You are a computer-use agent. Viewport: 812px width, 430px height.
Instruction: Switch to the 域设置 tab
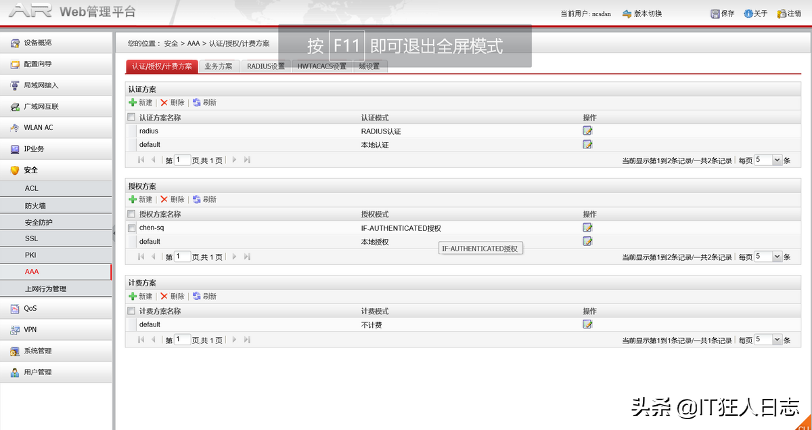(369, 66)
